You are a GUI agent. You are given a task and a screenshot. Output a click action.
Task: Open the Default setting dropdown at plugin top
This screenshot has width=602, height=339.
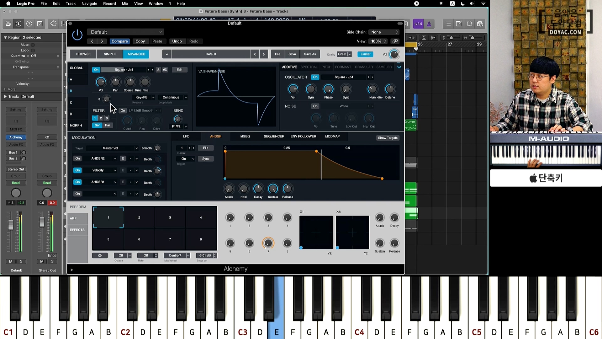pos(125,32)
